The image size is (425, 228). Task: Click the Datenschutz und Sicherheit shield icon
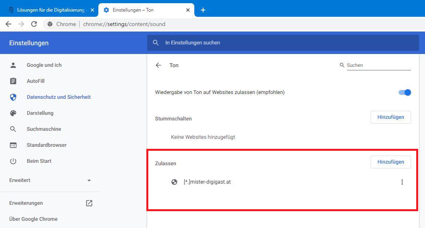tap(13, 97)
